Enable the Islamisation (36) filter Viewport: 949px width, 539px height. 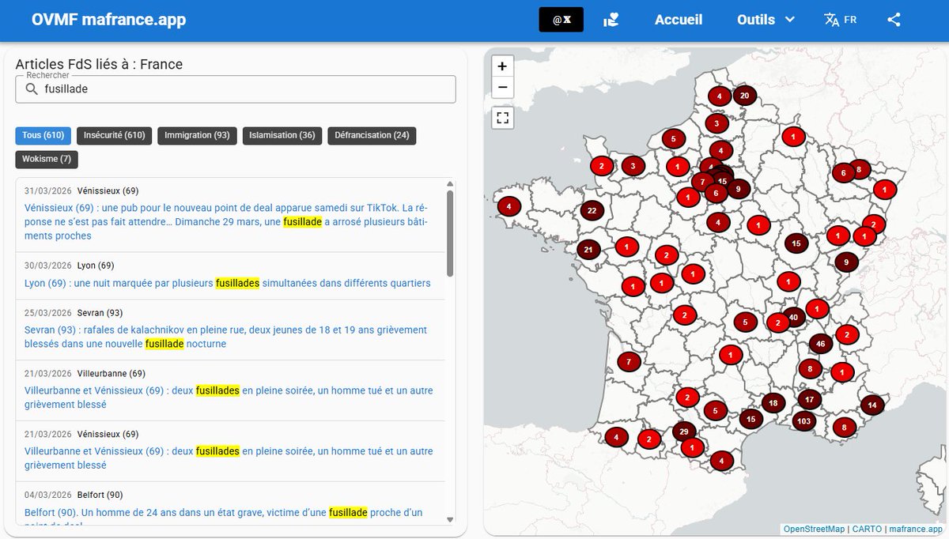click(282, 135)
